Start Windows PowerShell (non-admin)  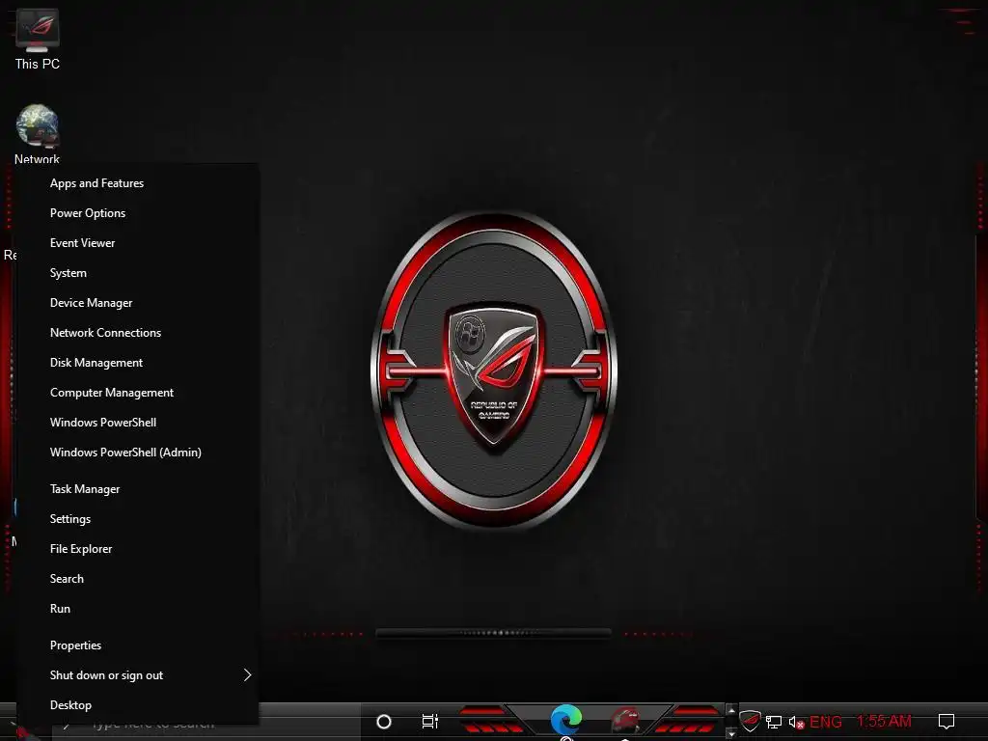138,423
